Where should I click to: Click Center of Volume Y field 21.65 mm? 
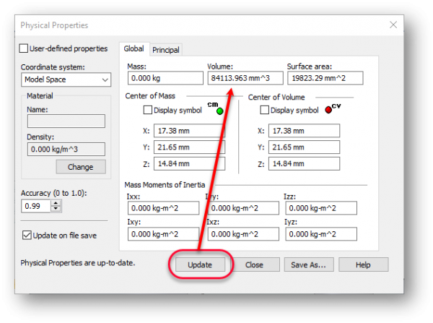pyautogui.click(x=305, y=147)
